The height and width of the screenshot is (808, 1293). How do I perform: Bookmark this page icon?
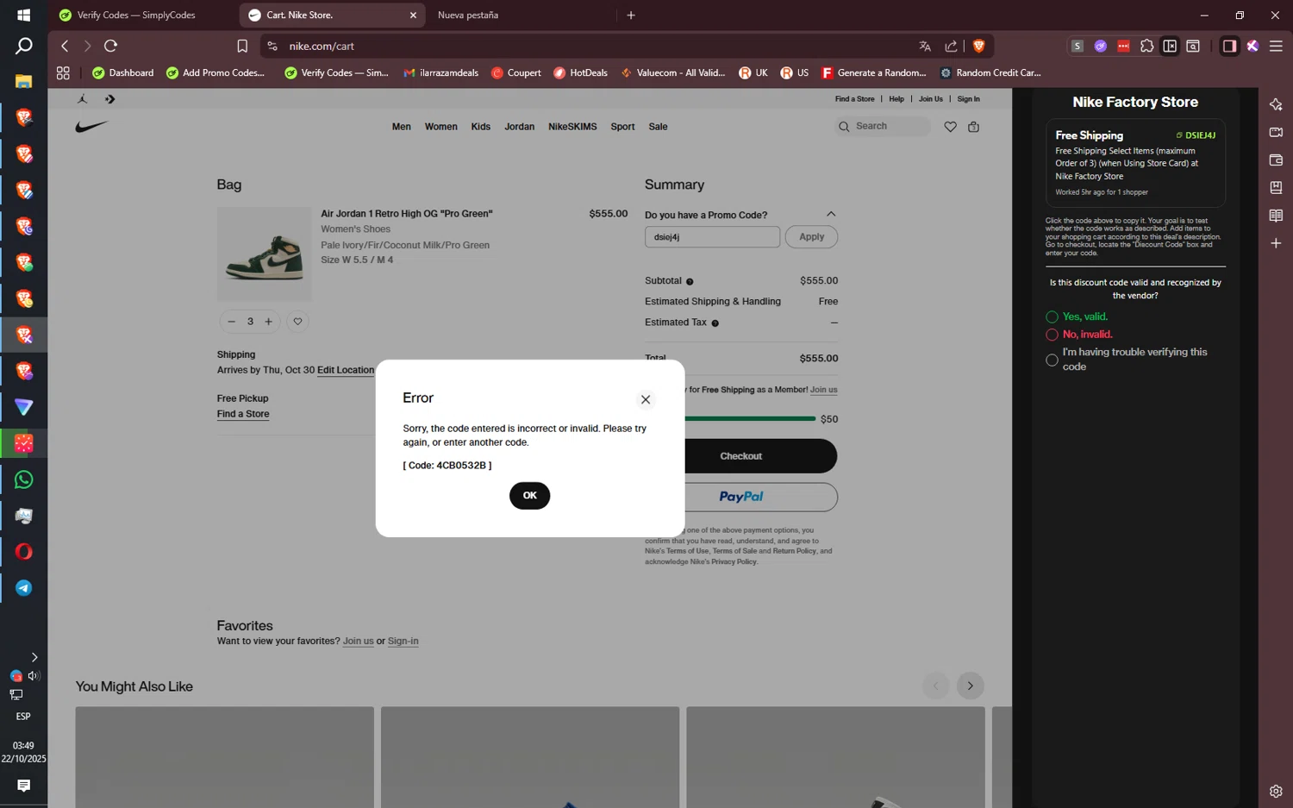[242, 46]
